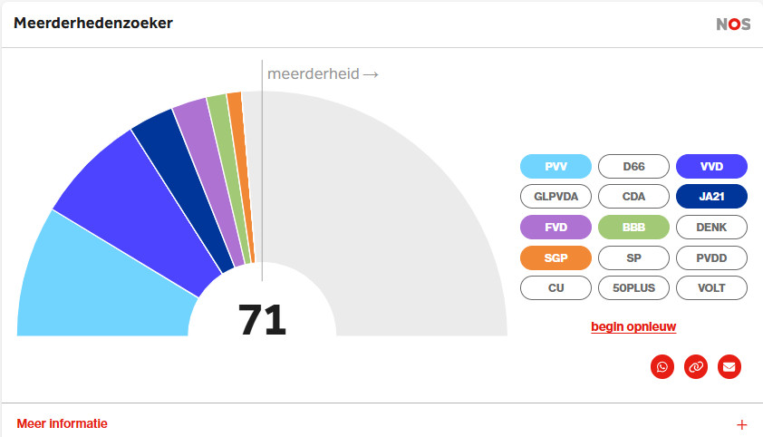Click the NOS logo
763x437 pixels.
pyautogui.click(x=733, y=24)
